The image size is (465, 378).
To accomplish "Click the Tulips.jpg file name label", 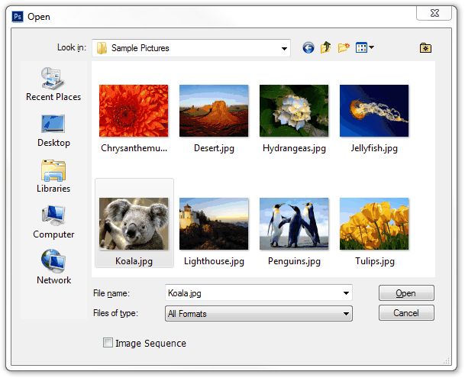I will pos(375,261).
